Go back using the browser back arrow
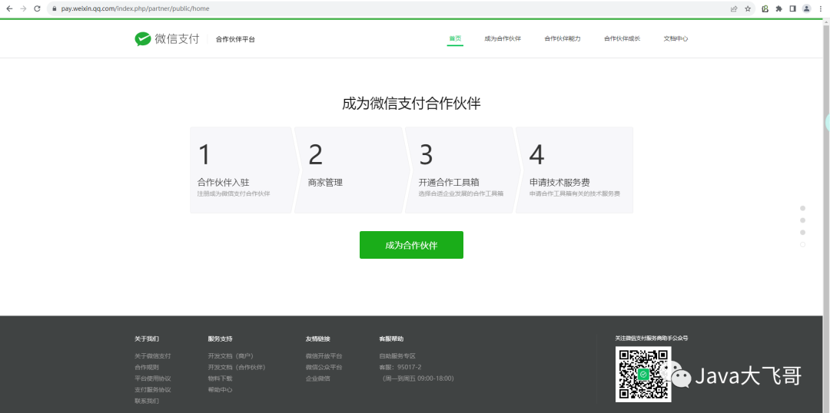The width and height of the screenshot is (830, 413). click(x=9, y=8)
